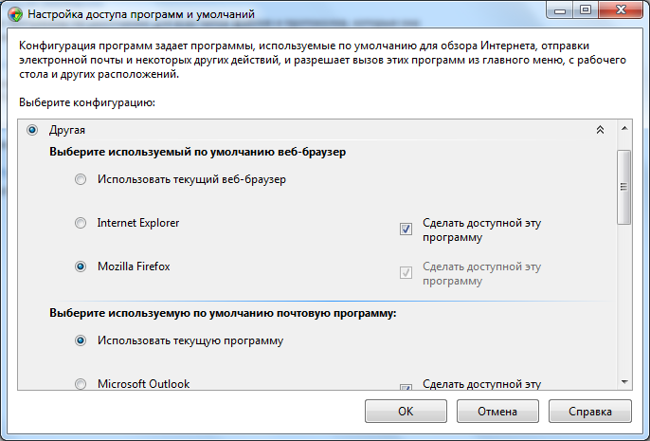Select Microsoft Outlook as mail program

[x=81, y=384]
